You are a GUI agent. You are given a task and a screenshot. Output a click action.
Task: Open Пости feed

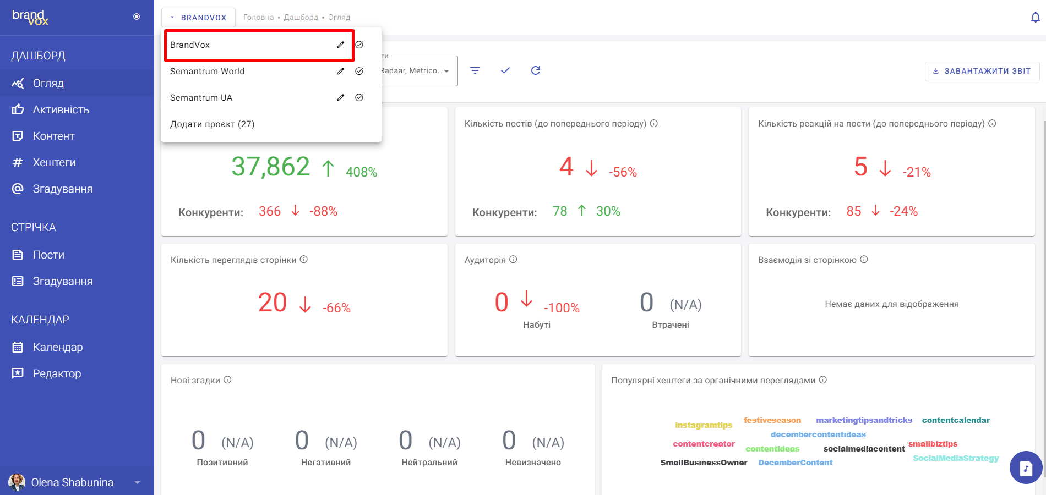click(77, 255)
